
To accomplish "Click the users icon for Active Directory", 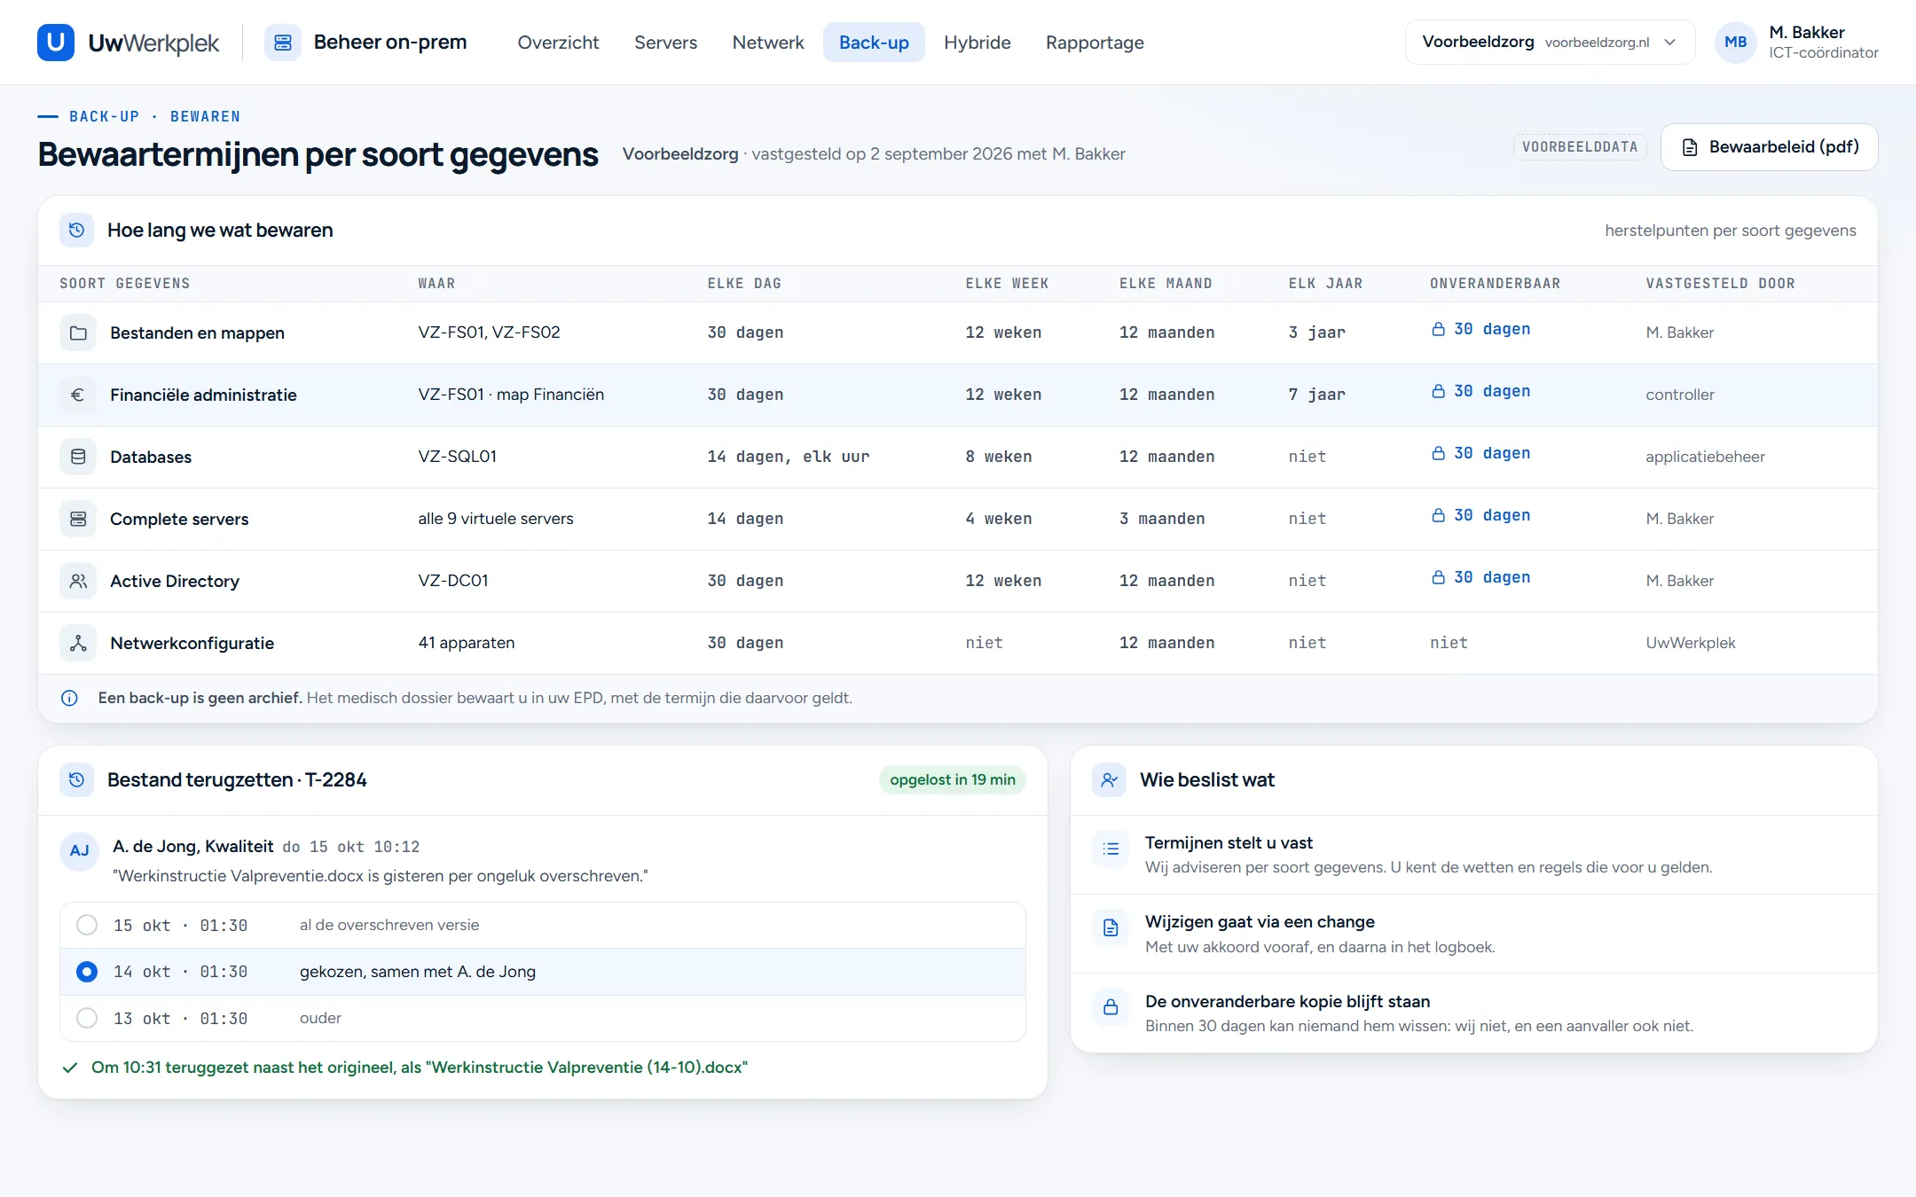I will coord(78,581).
